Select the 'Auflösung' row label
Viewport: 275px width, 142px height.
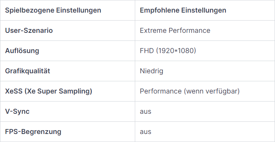click(68, 51)
